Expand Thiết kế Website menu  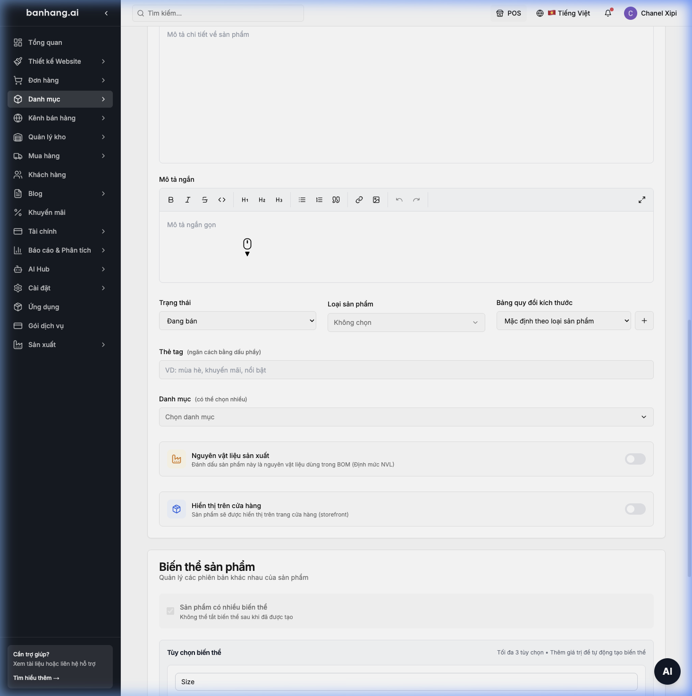click(60, 61)
